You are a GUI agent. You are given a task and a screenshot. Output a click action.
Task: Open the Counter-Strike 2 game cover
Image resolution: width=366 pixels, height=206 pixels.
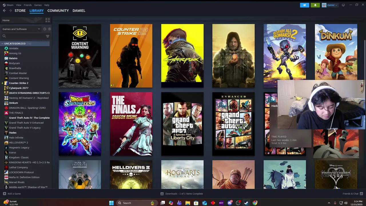131,56
